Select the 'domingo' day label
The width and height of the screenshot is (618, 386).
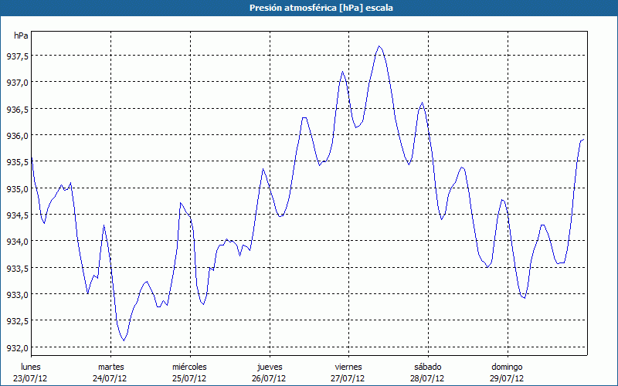507,366
